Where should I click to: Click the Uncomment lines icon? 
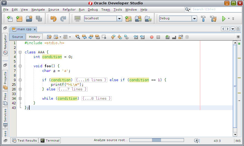174,37
